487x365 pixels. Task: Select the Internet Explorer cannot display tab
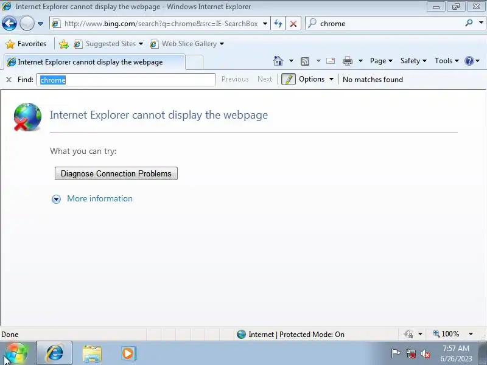coord(94,62)
